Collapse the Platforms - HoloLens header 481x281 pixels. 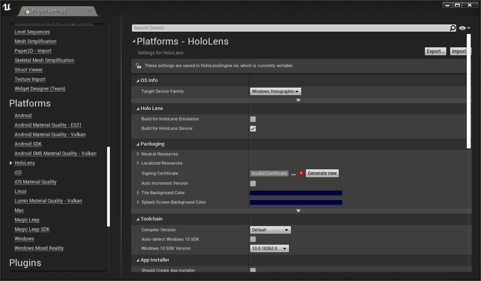(x=134, y=42)
